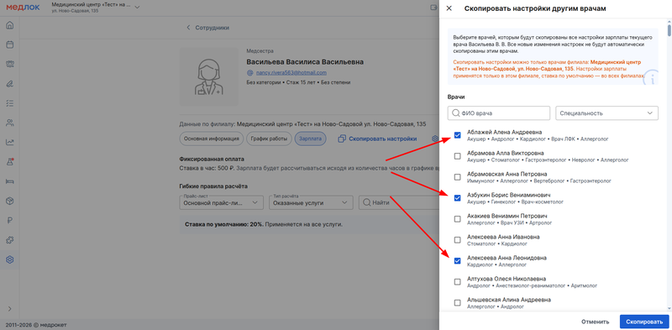Image resolution: width=672 pixels, height=330 pixels.
Task: Open the box warehouse icon in sidebar
Action: pyautogui.click(x=9, y=201)
